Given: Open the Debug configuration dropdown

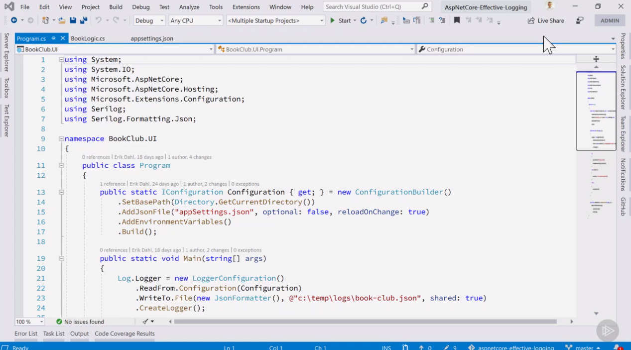Looking at the screenshot, I should coord(149,20).
